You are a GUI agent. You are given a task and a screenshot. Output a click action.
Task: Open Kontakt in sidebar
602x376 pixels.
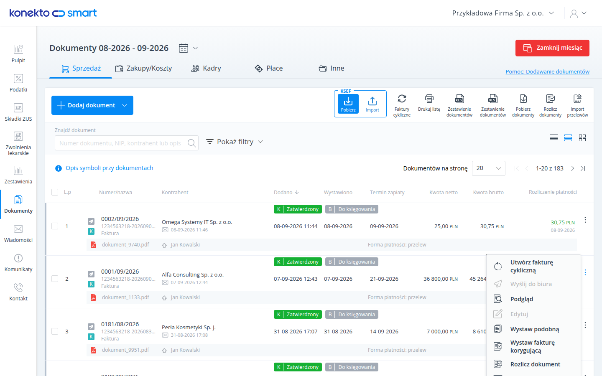(x=18, y=292)
